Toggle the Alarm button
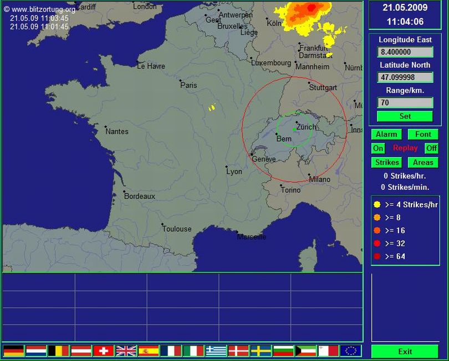The width and height of the screenshot is (449, 361). pos(386,134)
